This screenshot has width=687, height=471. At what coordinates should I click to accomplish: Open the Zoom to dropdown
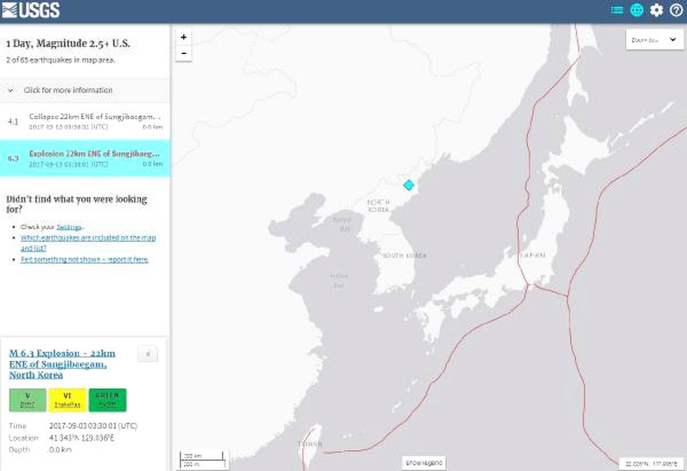654,40
